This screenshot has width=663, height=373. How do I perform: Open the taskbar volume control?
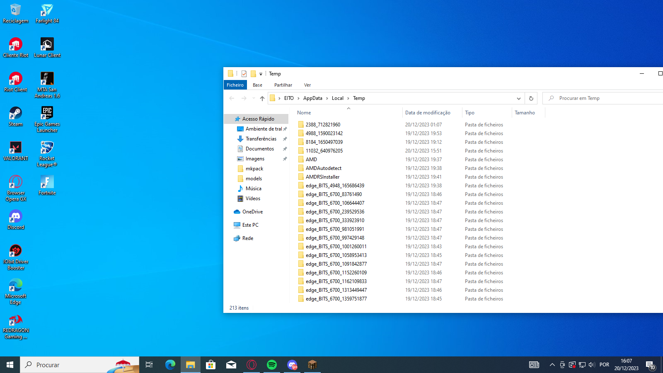[x=592, y=365]
